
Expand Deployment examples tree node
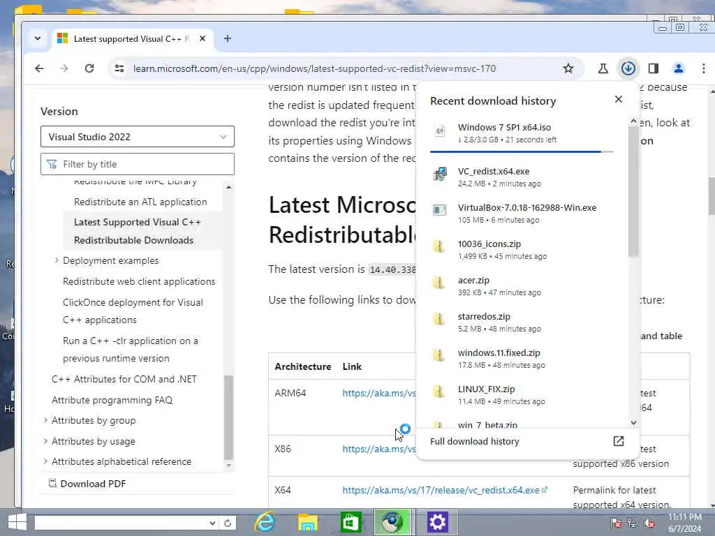coord(57,260)
